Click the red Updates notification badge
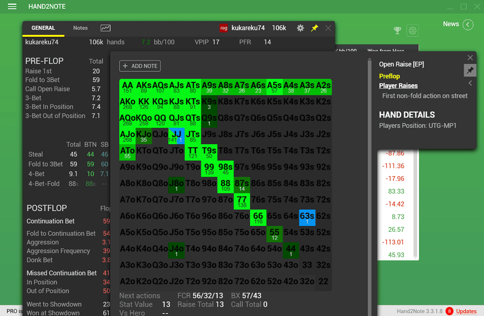The width and height of the screenshot is (484, 316). (x=450, y=311)
